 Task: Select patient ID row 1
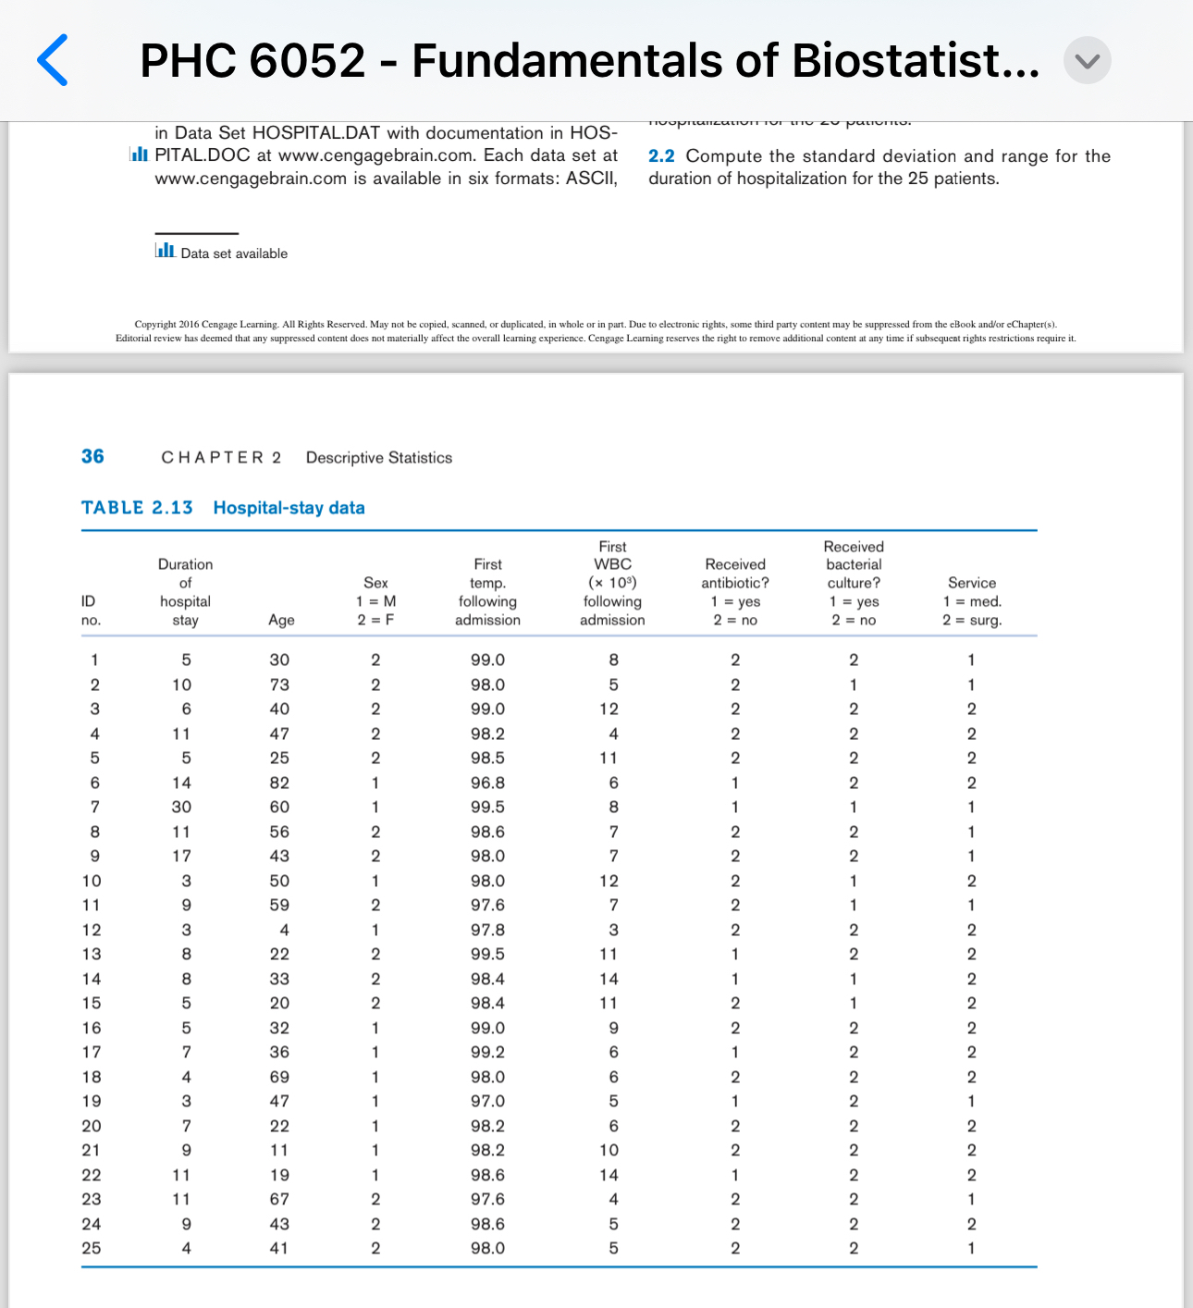(93, 659)
